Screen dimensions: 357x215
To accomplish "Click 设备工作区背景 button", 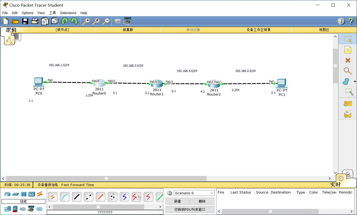I will [x=258, y=30].
